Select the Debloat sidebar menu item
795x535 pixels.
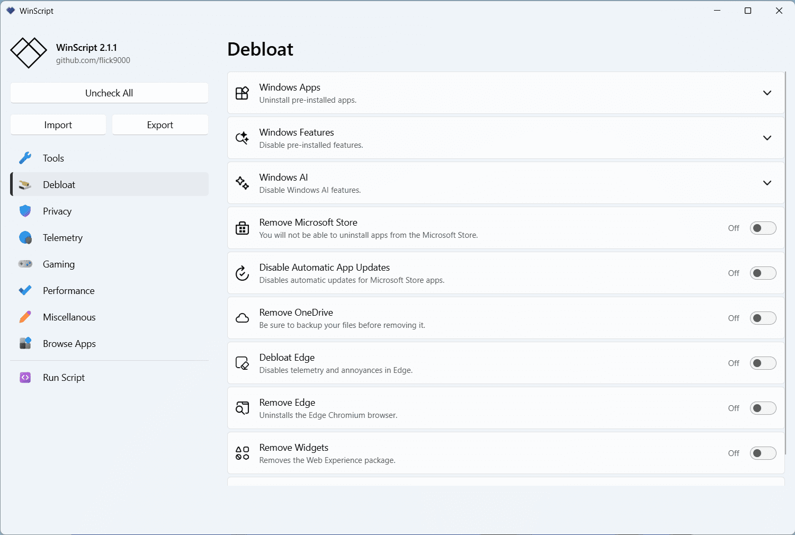click(x=109, y=184)
